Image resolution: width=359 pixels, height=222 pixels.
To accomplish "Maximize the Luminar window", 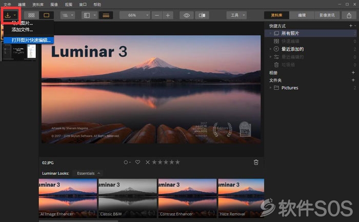I will coord(347,4).
